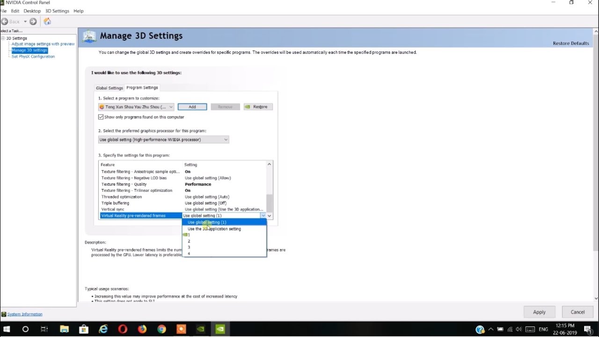Launch Internet Explorer from the taskbar

coord(103,329)
